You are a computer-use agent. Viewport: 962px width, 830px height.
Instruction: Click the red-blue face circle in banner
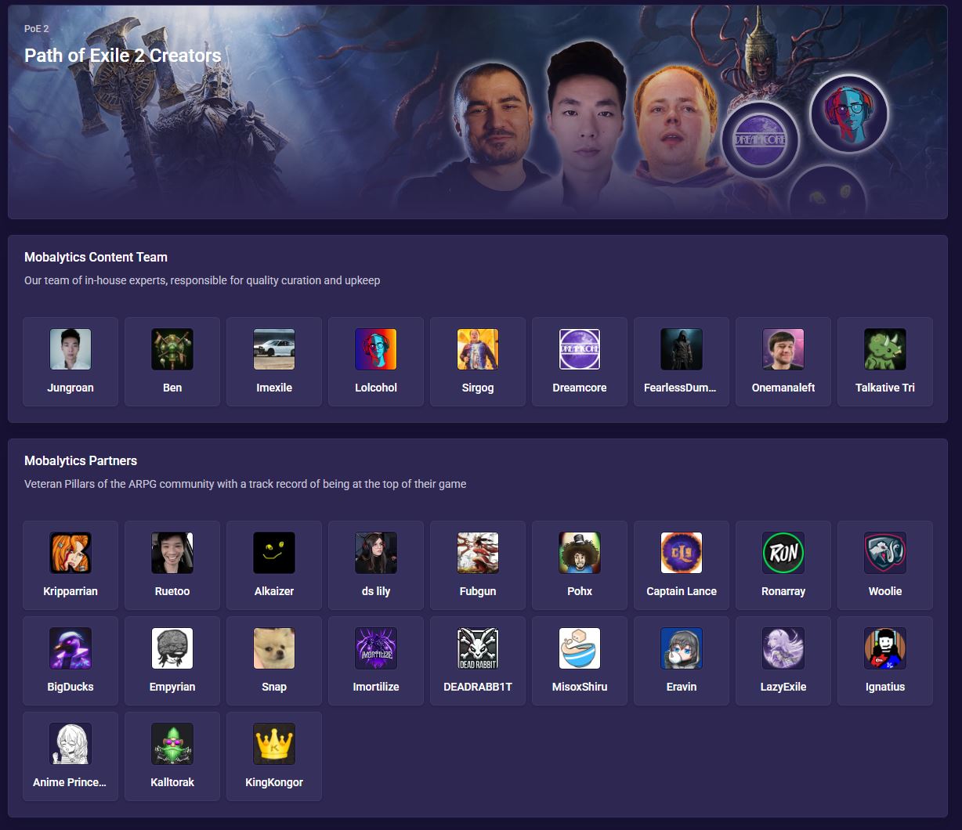(x=849, y=114)
